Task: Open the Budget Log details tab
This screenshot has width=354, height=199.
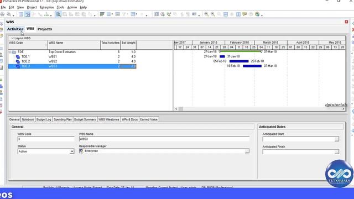Action: point(44,119)
